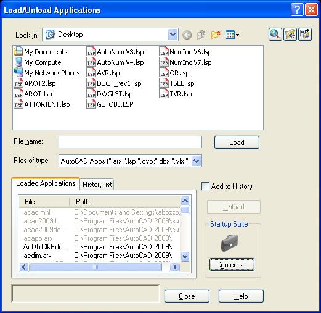
Task: Click the Startup Suite briefcase icon
Action: click(x=229, y=243)
